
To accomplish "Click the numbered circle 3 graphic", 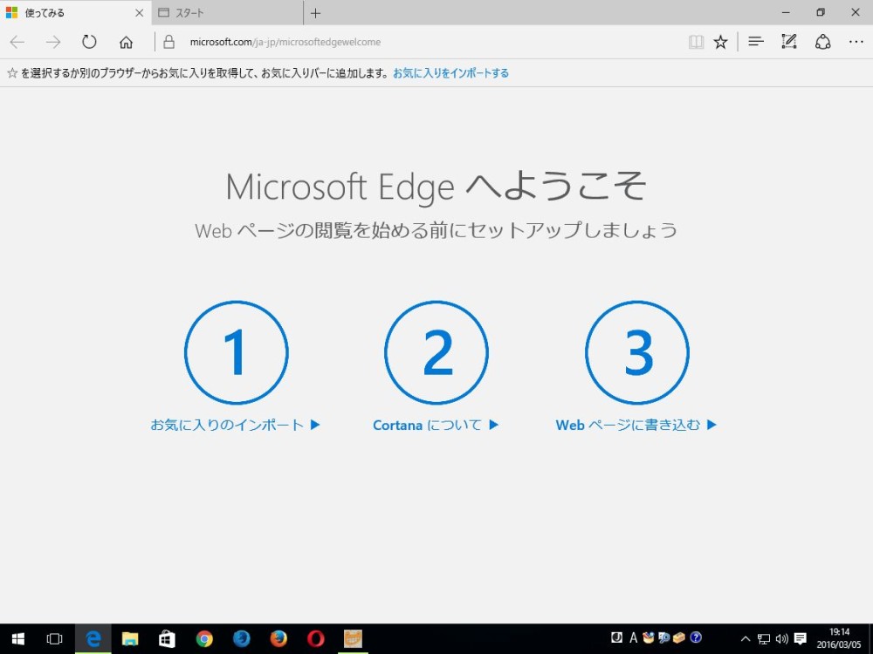I will [x=637, y=352].
